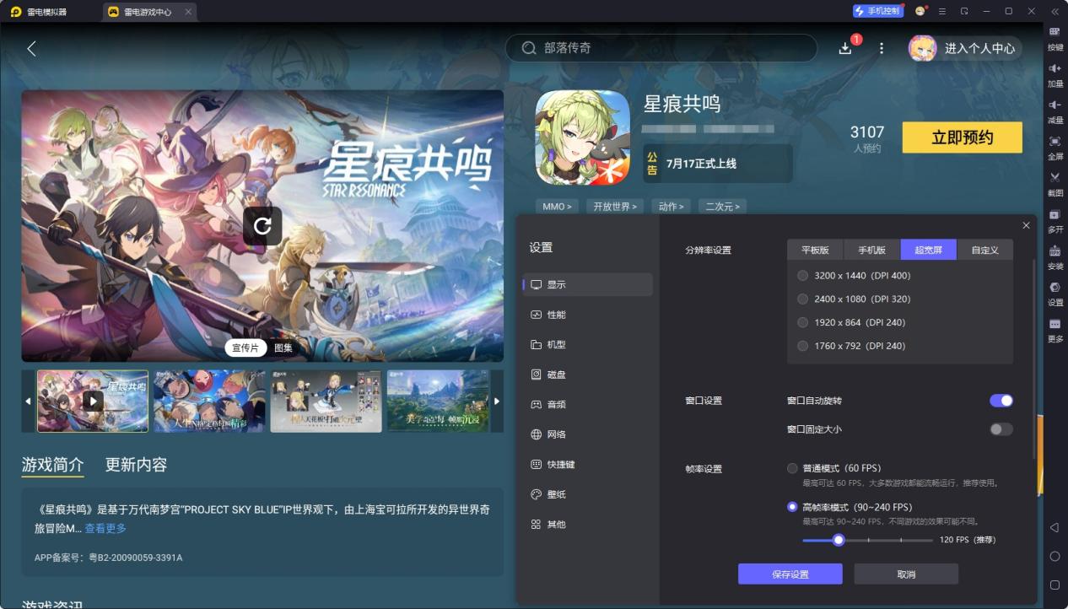Open 其他 settings section
1068x609 pixels.
588,524
